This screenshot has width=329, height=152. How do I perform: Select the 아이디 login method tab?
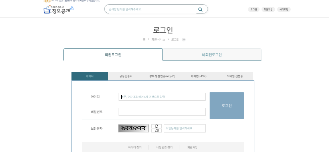(89, 76)
